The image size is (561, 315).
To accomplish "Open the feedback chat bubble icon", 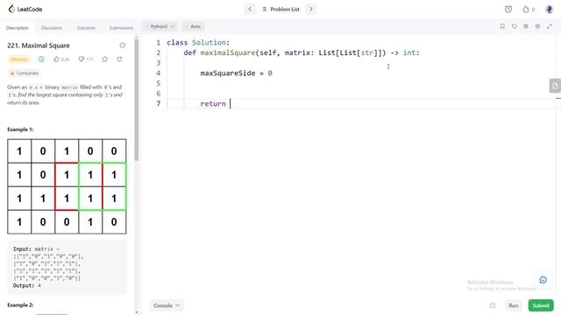I will pos(543,280).
